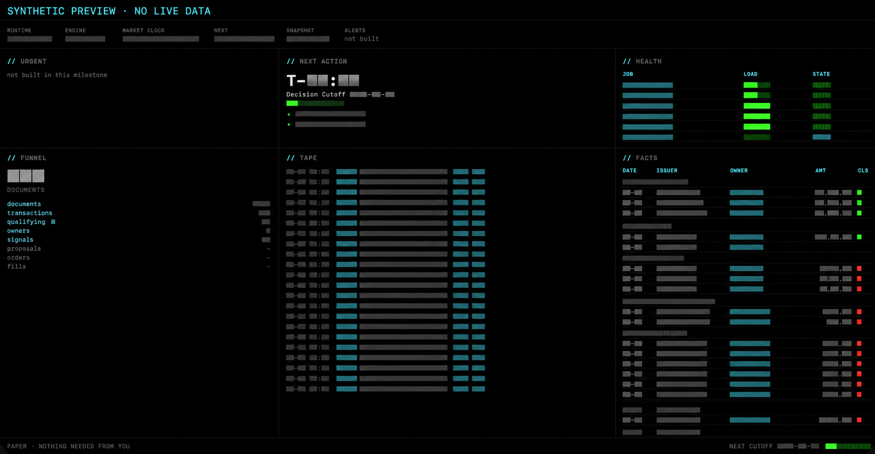The width and height of the screenshot is (875, 454).
Task: Click the HEALTH panel heading
Action: coord(642,61)
